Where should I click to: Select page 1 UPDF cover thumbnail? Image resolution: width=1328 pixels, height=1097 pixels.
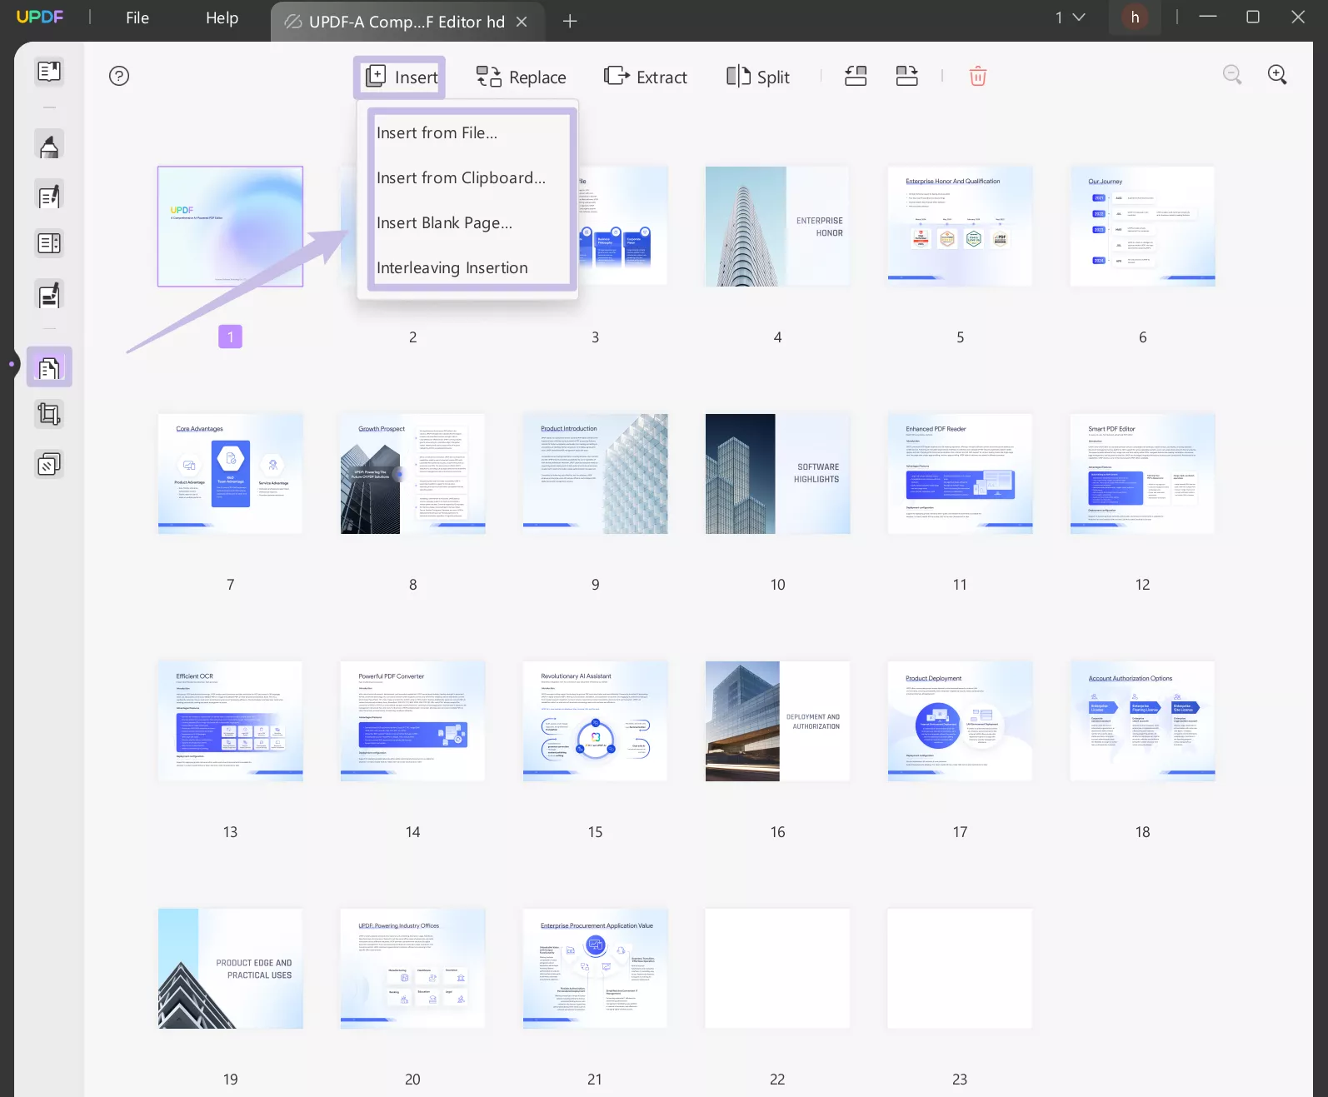pyautogui.click(x=231, y=227)
